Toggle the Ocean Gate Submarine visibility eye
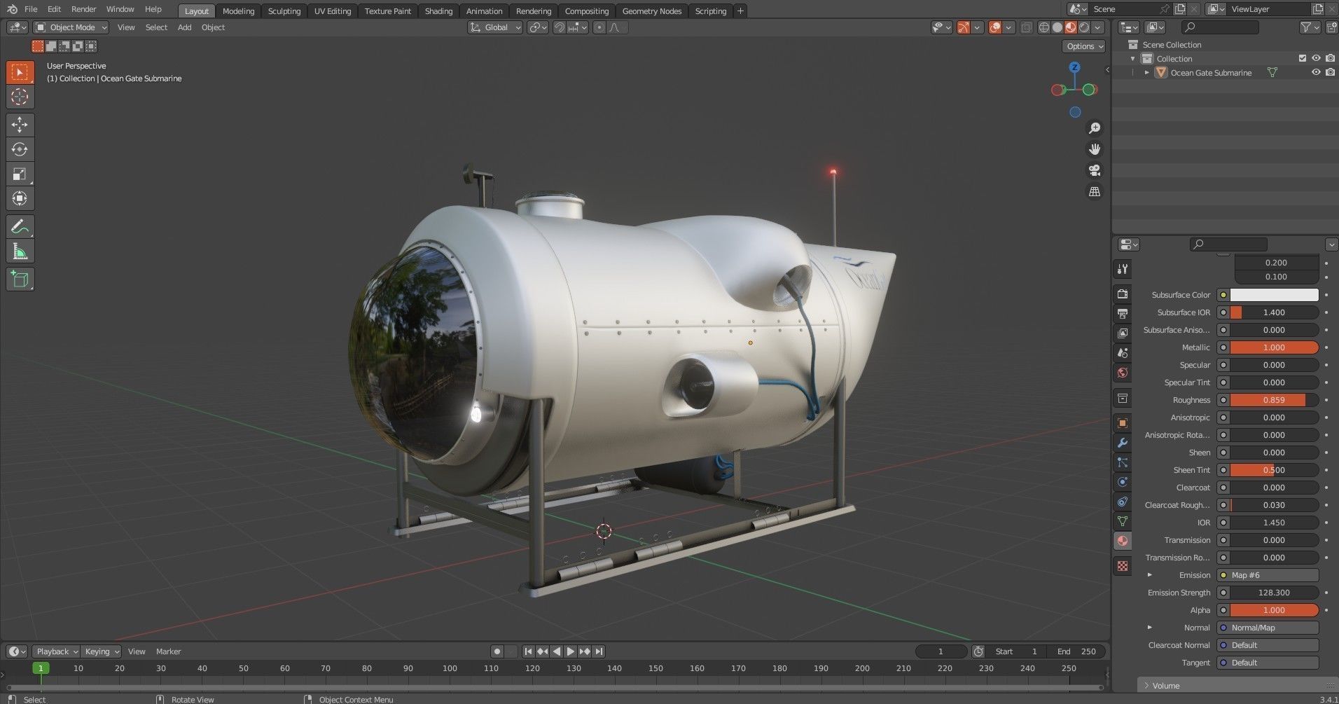Screen dimensions: 1339x704 [x=1316, y=72]
